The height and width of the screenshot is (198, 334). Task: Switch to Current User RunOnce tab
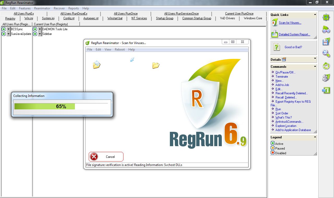coord(239,14)
